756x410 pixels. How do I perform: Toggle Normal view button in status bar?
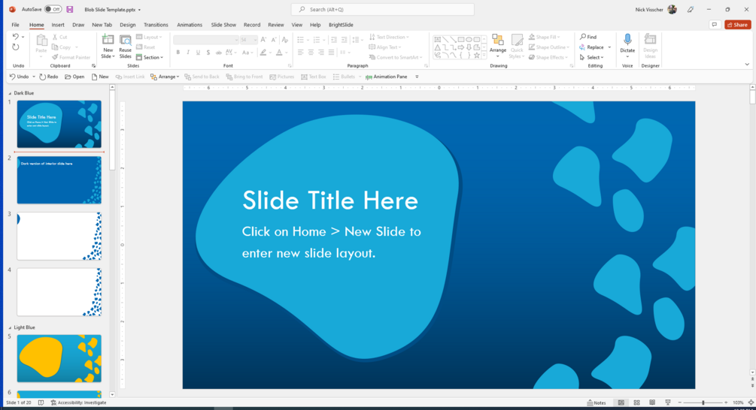[621, 402]
